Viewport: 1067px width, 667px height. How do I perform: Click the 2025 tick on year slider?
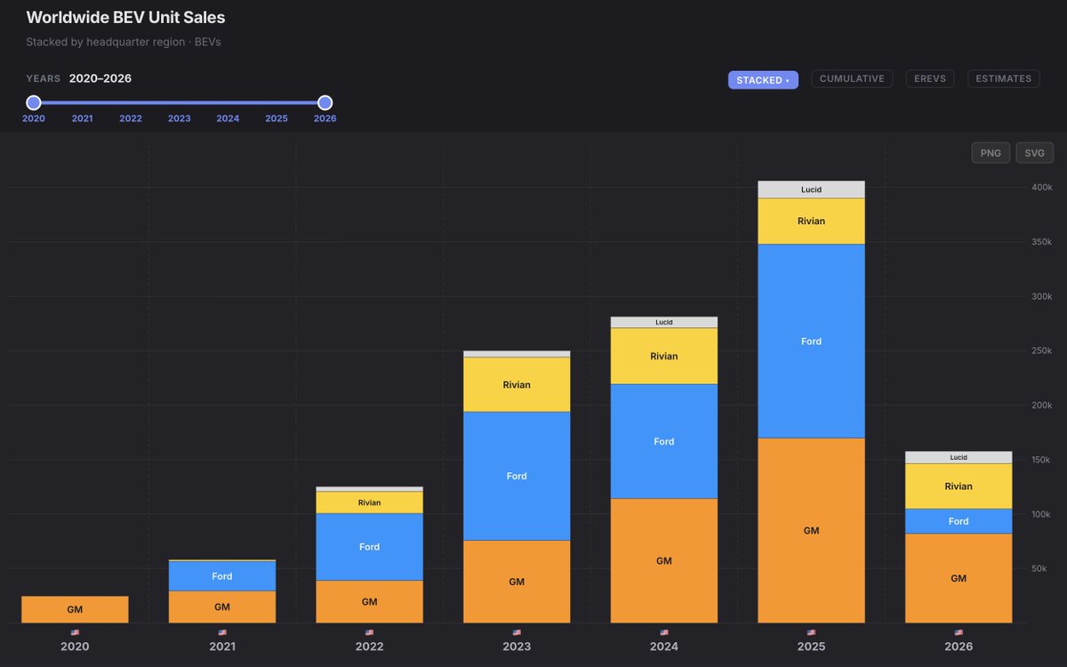[x=277, y=118]
